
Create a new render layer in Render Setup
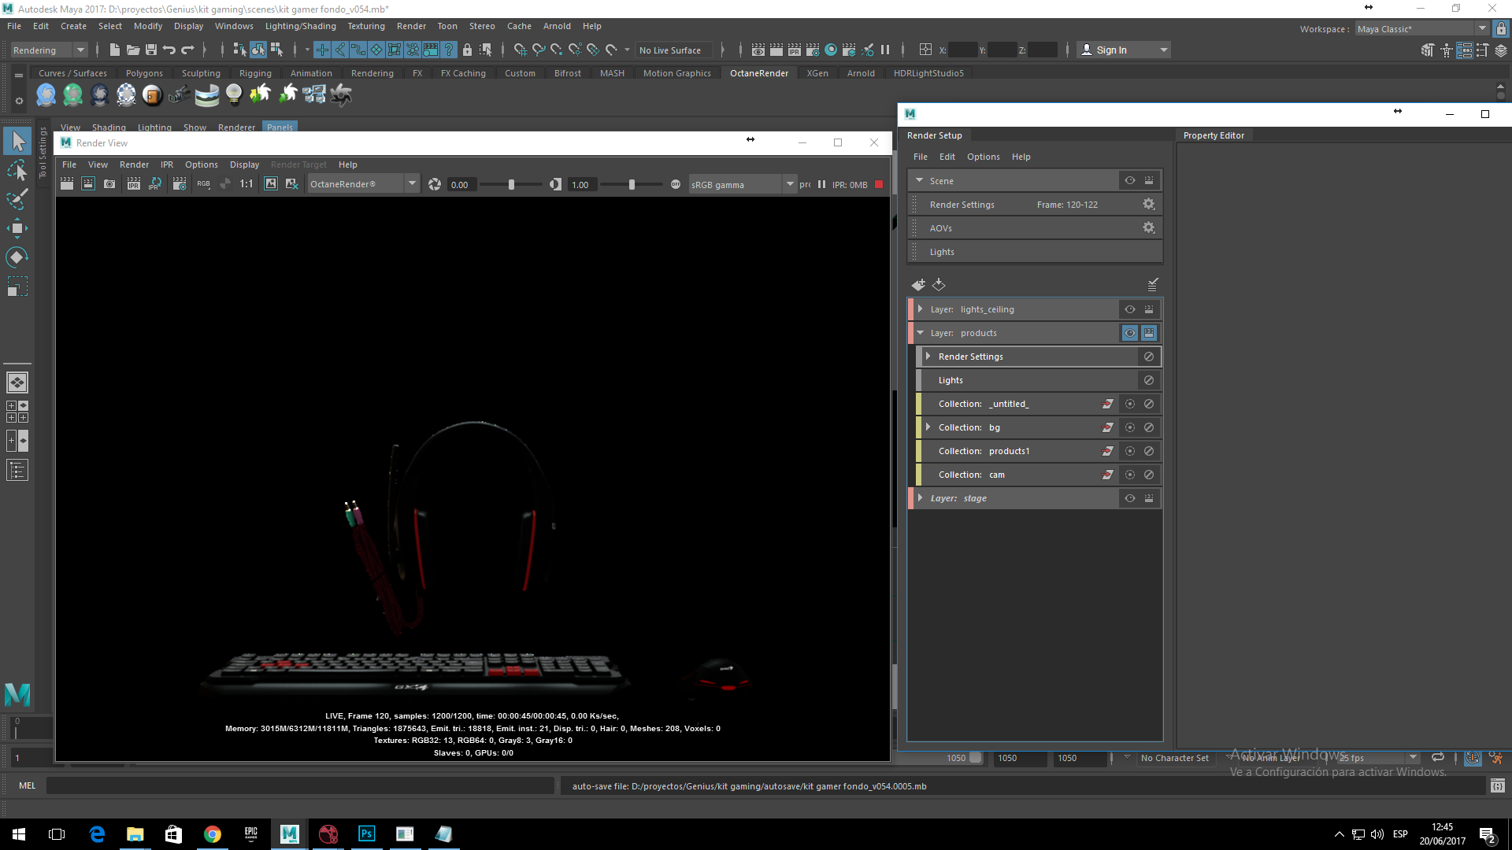[918, 285]
